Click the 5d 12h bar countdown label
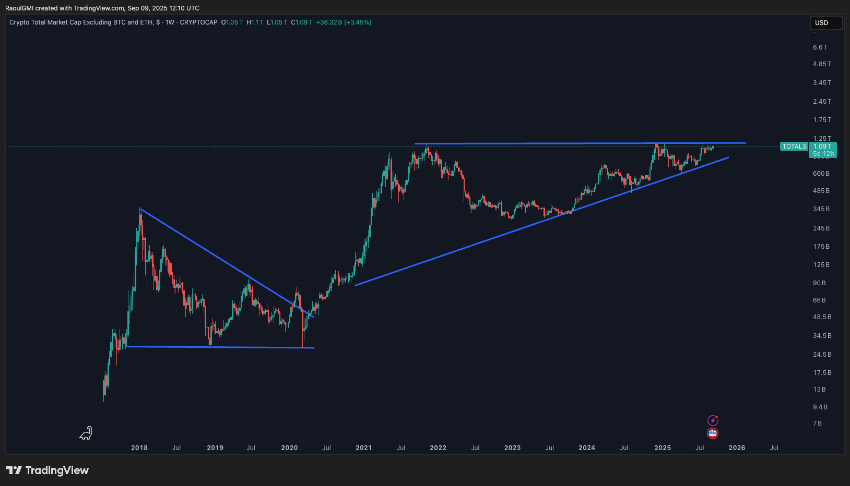This screenshot has height=486, width=850. pos(823,154)
